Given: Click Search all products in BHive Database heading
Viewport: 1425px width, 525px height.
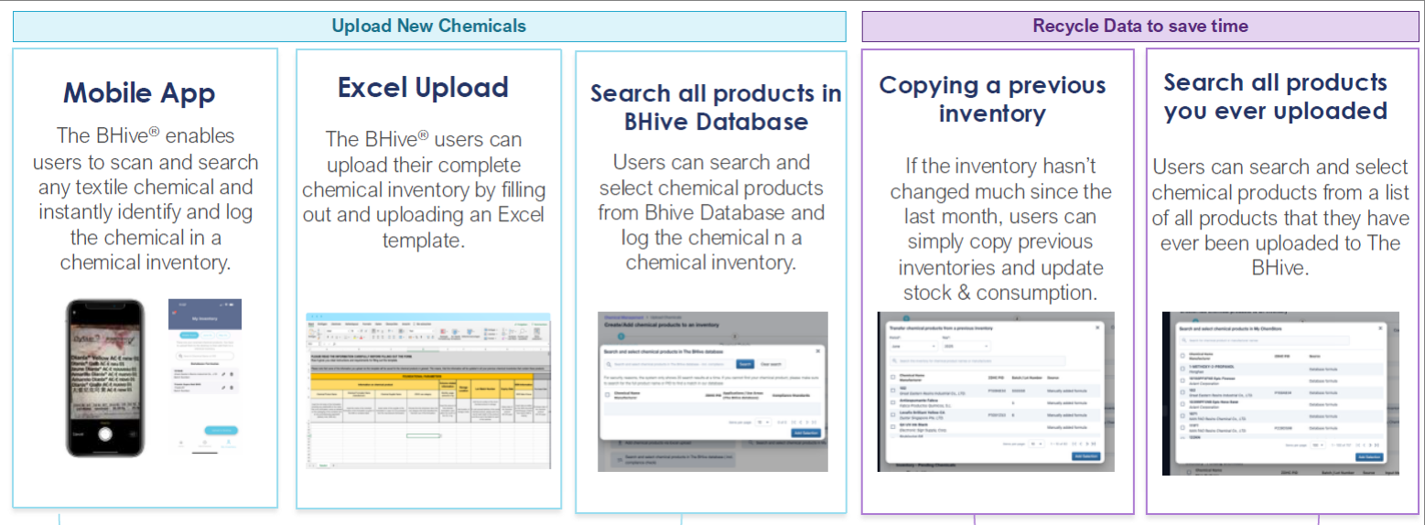Looking at the screenshot, I should [x=716, y=107].
